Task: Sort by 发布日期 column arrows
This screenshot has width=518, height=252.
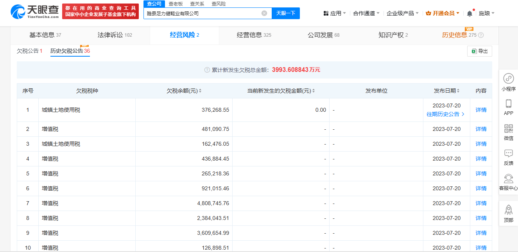Action: coord(458,91)
